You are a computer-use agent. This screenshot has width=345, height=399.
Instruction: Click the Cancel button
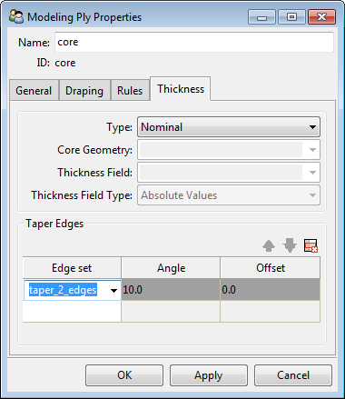[x=293, y=375]
